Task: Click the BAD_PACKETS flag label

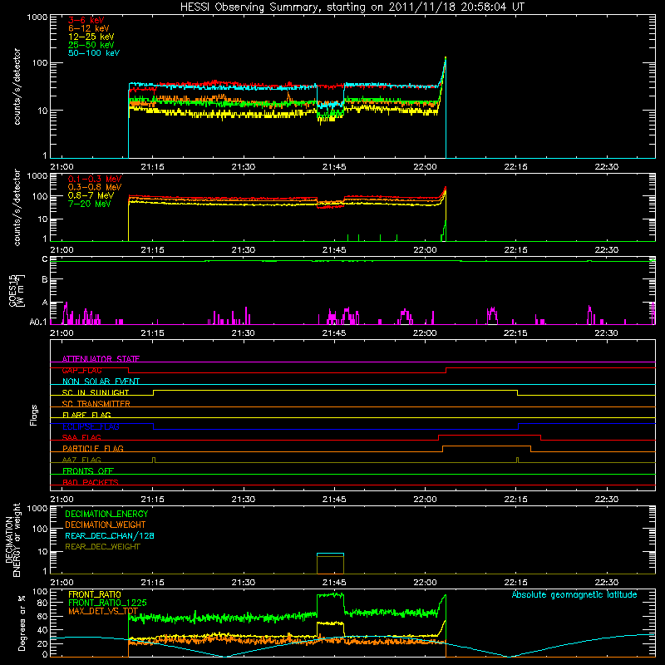Action: click(91, 482)
